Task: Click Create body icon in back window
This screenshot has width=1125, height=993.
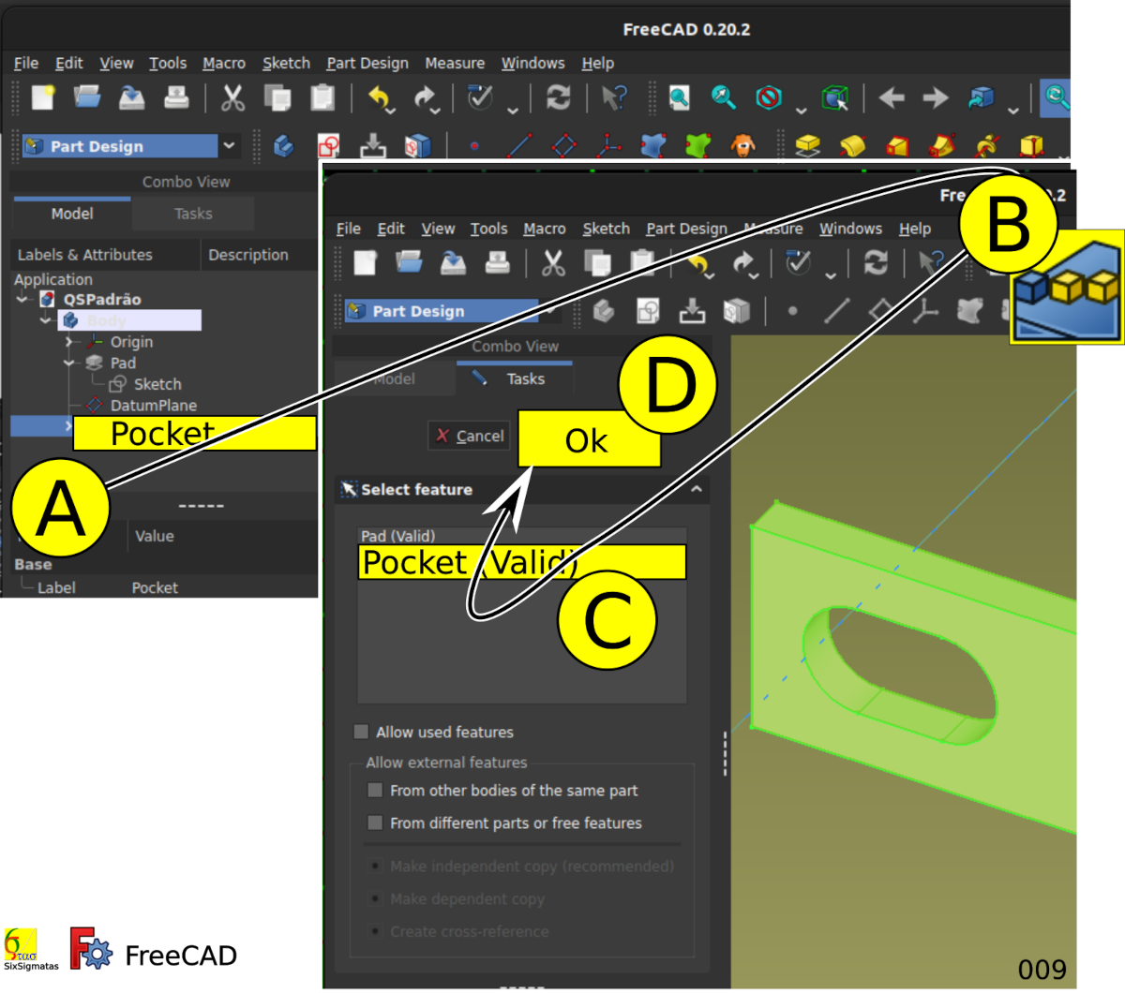Action: click(x=283, y=146)
